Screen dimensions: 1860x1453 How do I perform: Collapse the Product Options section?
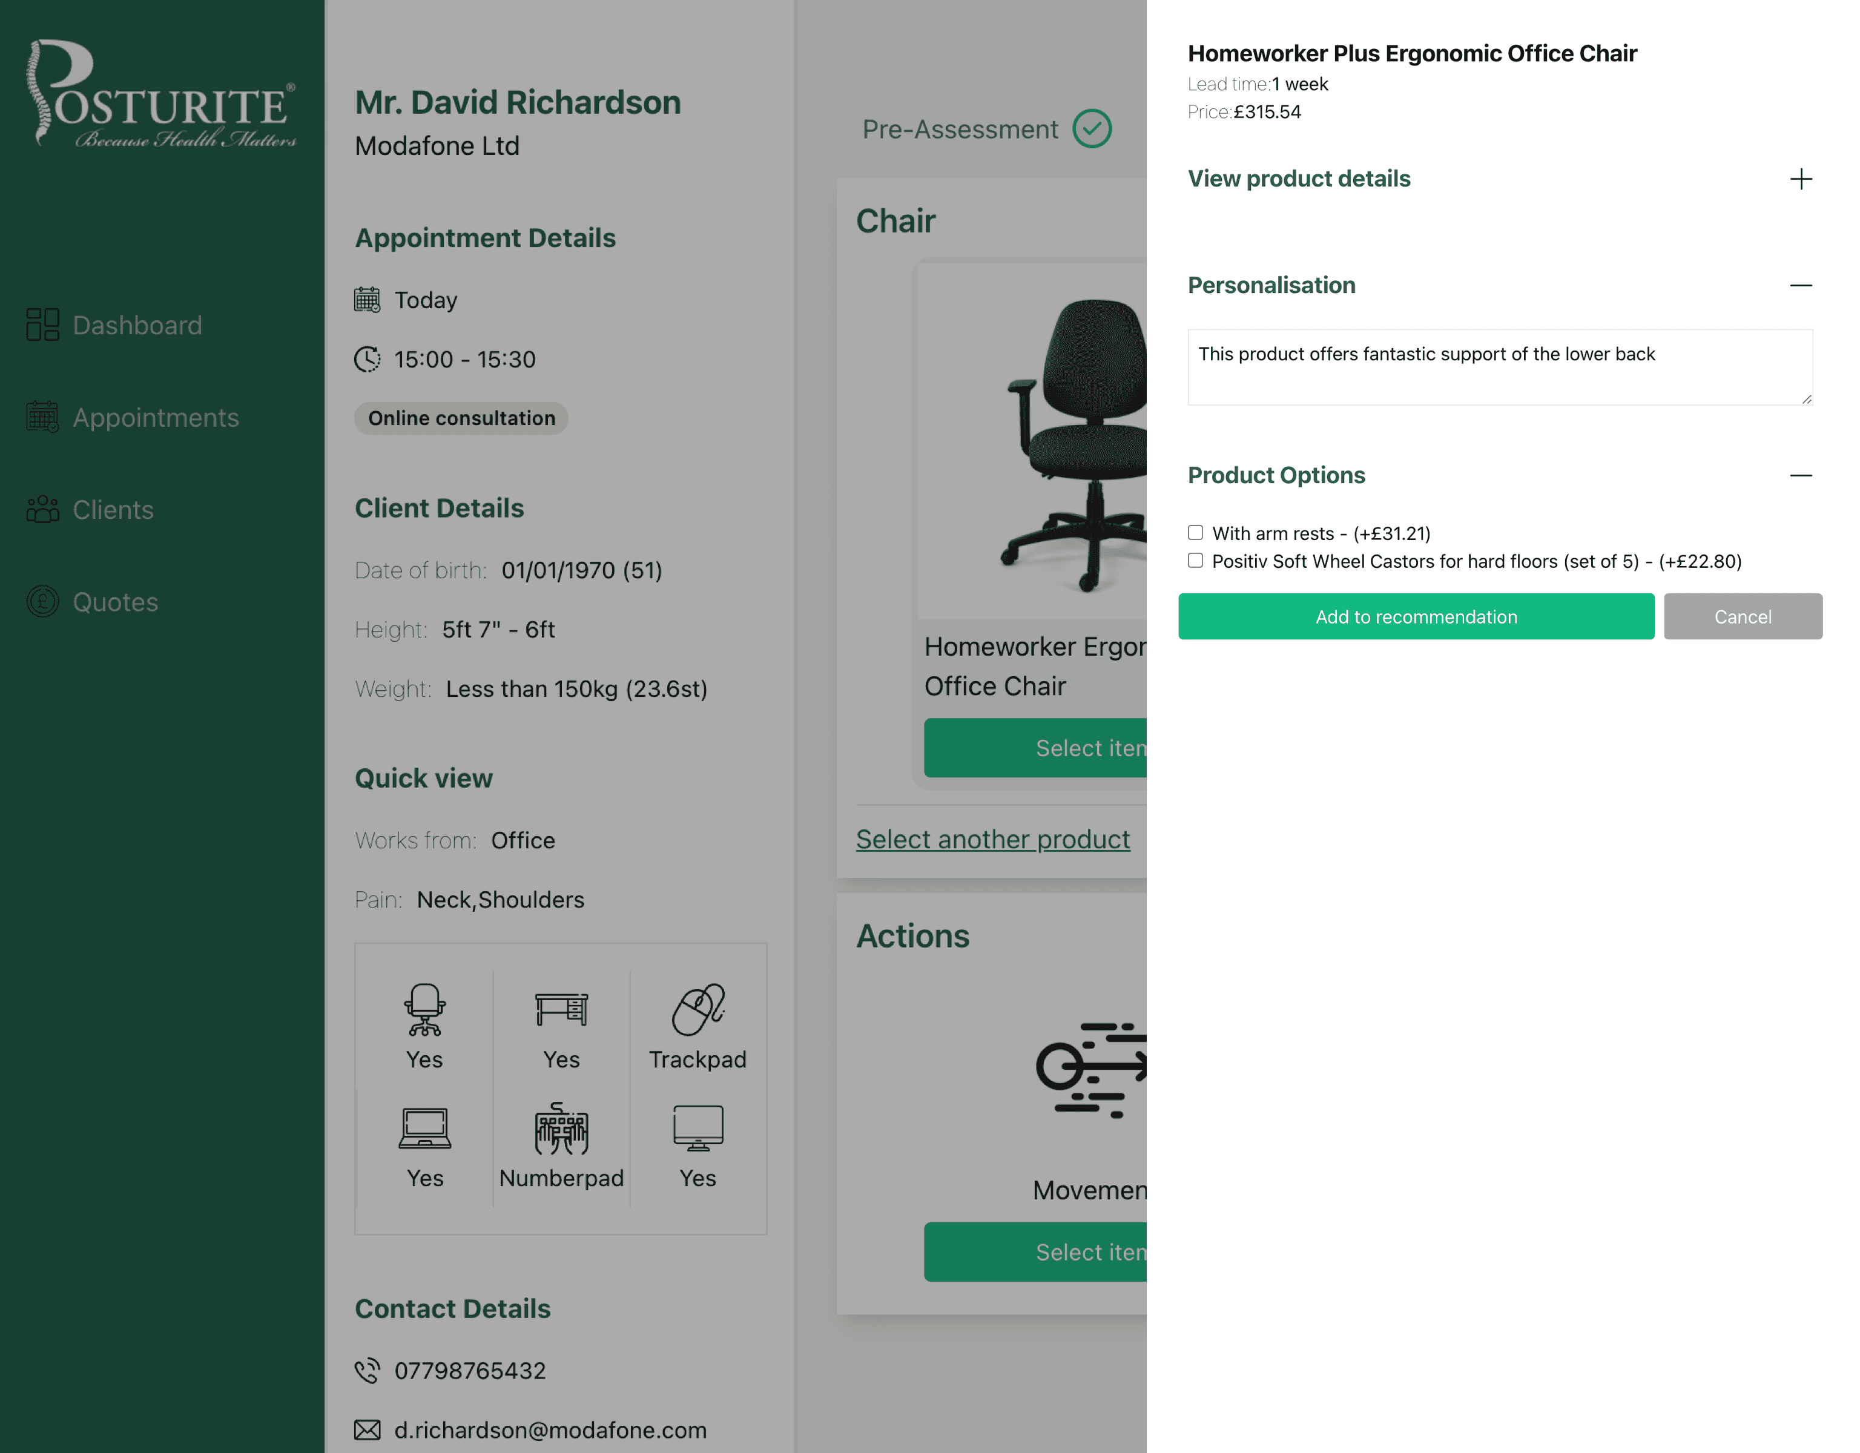(1802, 475)
